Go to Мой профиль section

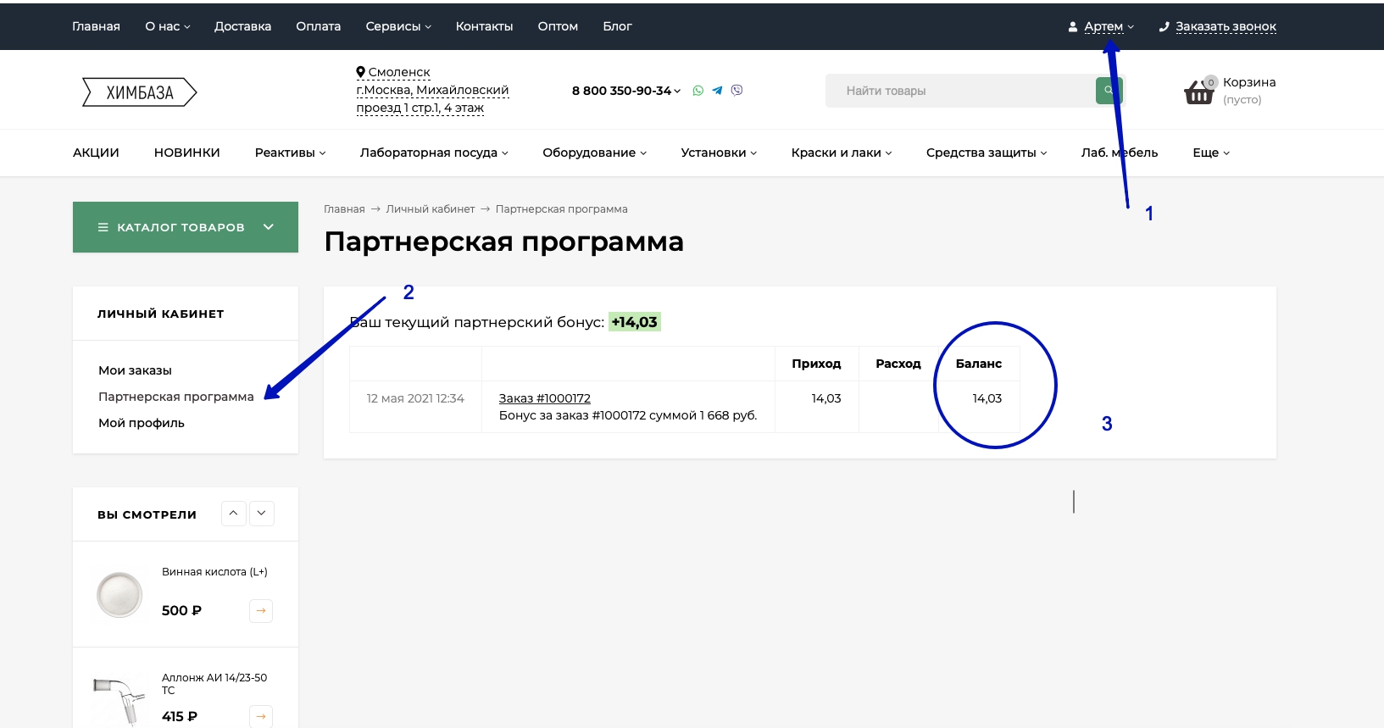tap(141, 423)
